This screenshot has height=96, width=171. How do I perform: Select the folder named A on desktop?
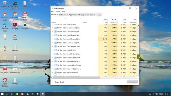5,37
